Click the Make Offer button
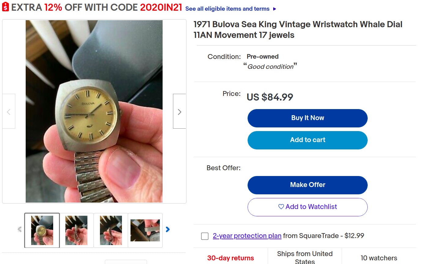The width and height of the screenshot is (423, 264). pos(307,185)
